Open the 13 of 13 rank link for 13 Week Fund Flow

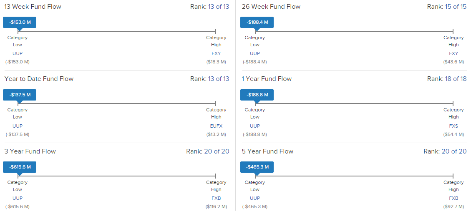click(x=218, y=7)
